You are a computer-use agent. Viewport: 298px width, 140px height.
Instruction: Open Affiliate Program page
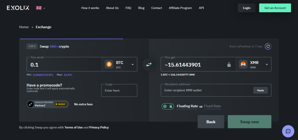click(180, 8)
